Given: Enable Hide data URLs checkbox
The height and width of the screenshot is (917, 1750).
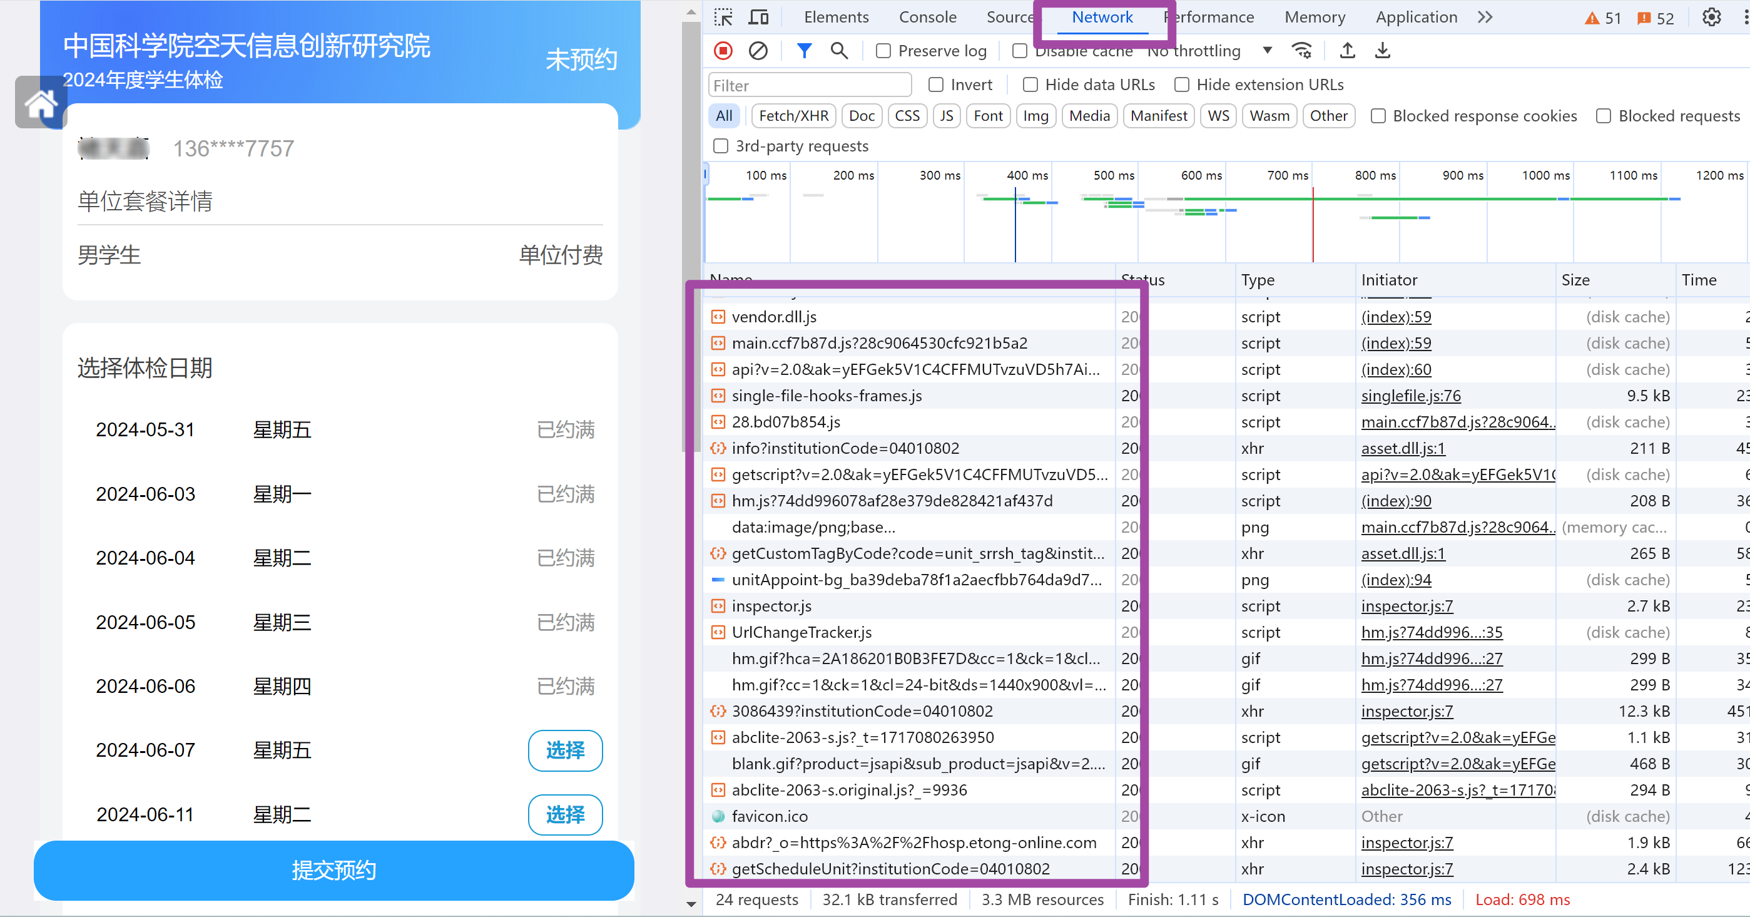Looking at the screenshot, I should tap(1030, 85).
